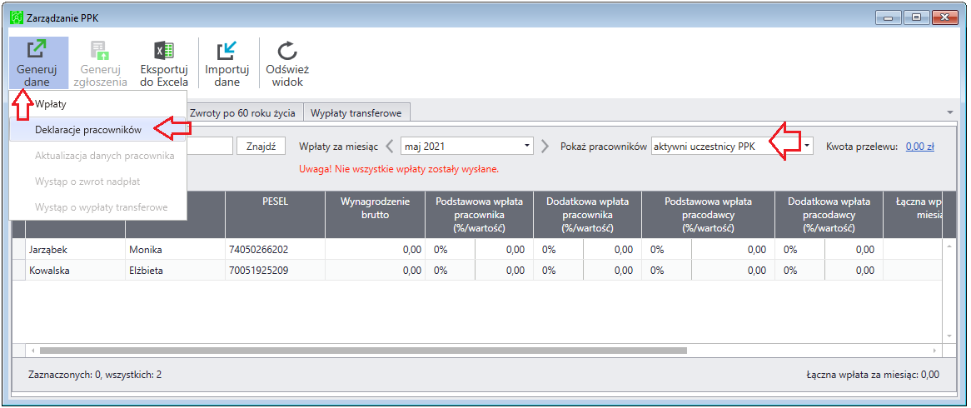
Task: Open the Generuj dane toolbar menu
Action: tap(38, 62)
